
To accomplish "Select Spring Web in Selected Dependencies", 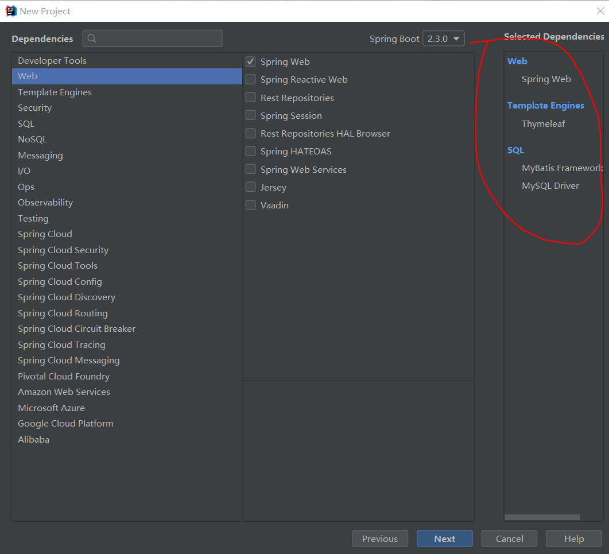I will 546,79.
